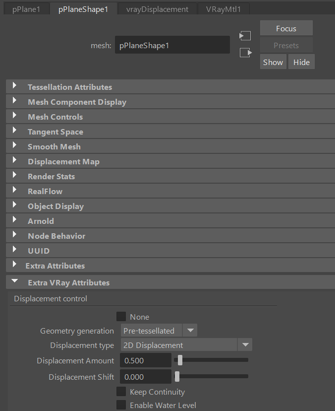
Task: Click the input connection arrow icon
Action: coord(245,36)
